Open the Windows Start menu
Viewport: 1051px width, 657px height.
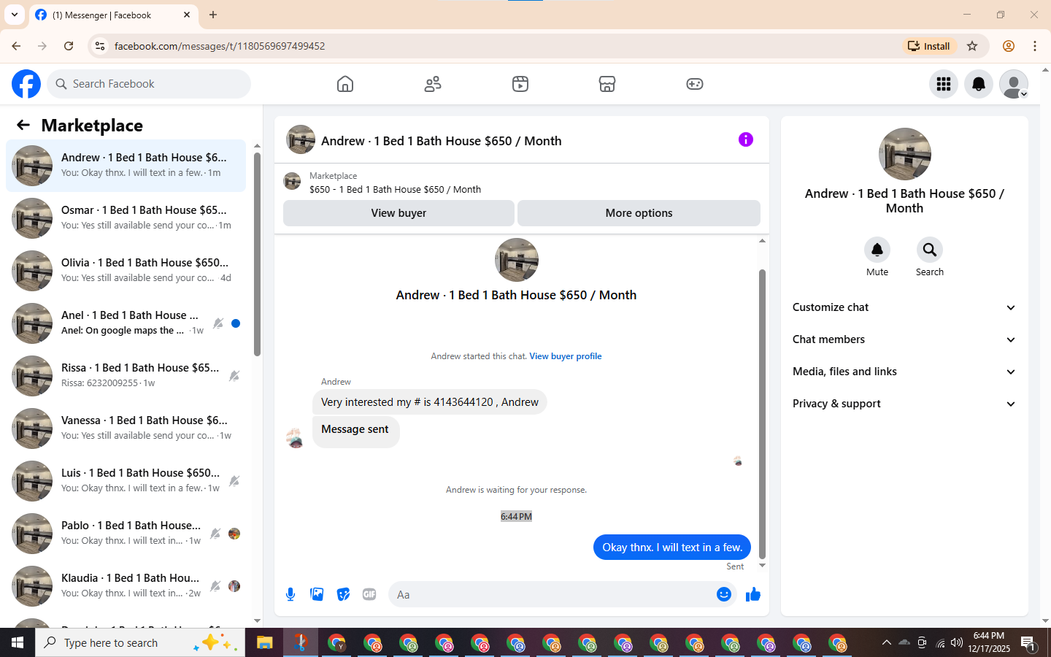tap(18, 642)
